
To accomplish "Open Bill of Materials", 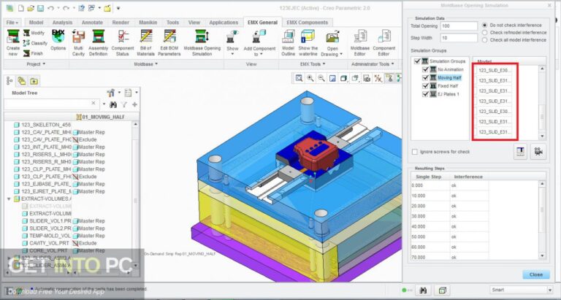I will coord(146,36).
